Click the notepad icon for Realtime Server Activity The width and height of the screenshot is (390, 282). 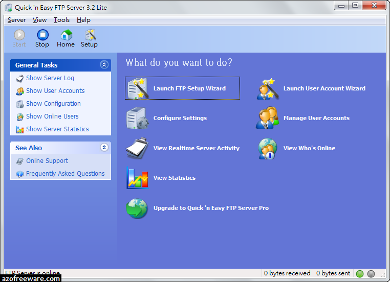click(137, 148)
